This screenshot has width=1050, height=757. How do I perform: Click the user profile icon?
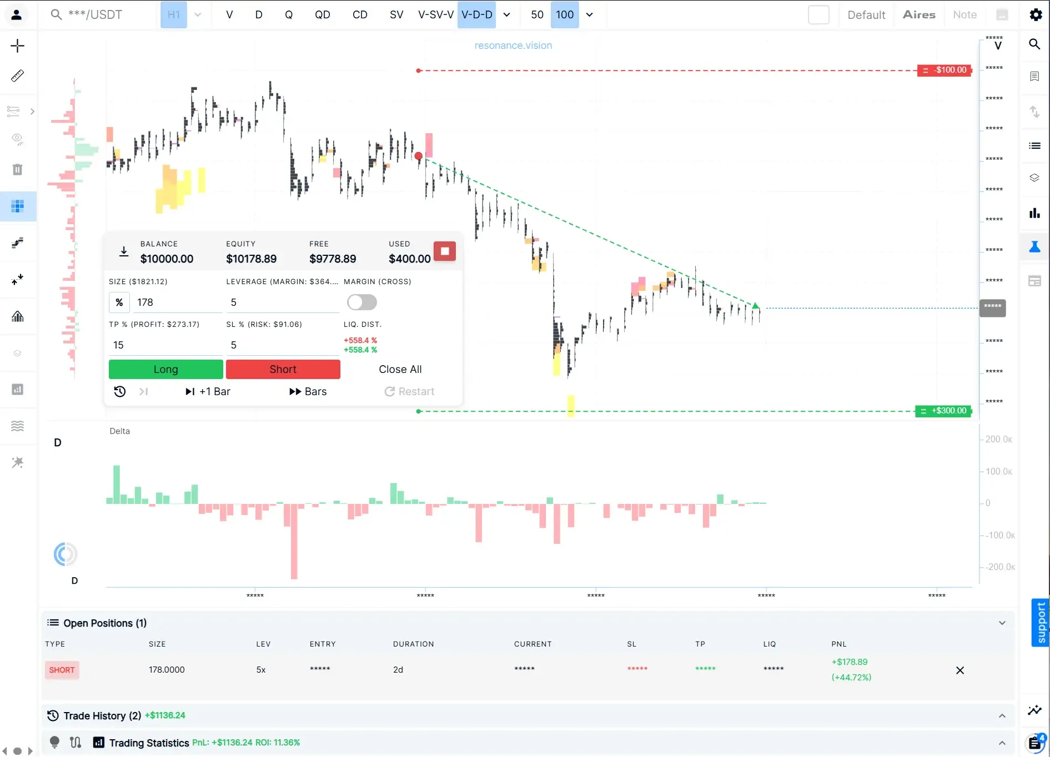point(17,15)
